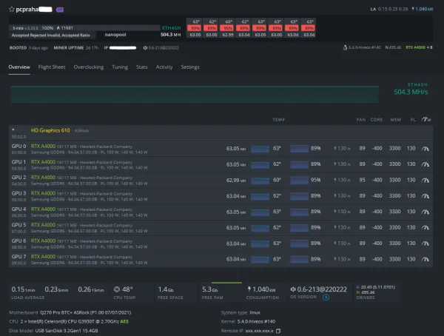444x336 pixels.
Task: Open the GPU 5 overclocking speedometer icon
Action: click(425, 228)
